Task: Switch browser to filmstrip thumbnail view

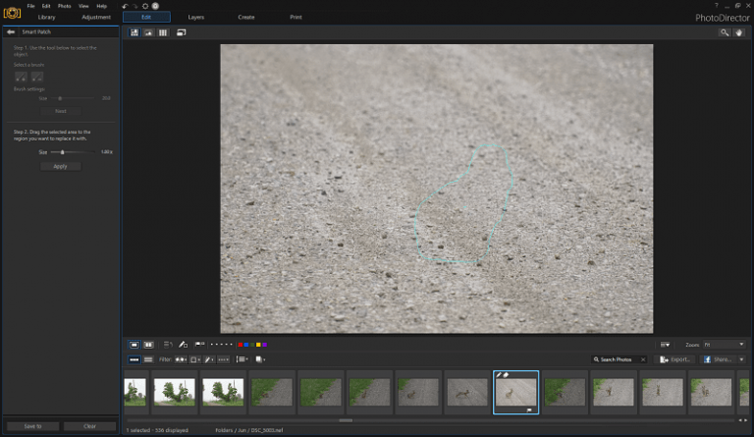Action: click(135, 359)
